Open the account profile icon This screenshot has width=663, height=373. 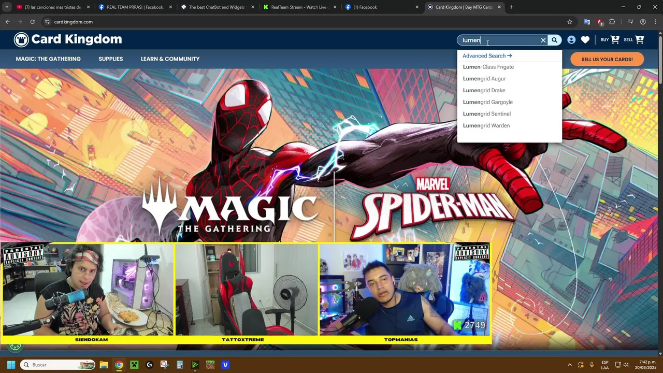571,40
